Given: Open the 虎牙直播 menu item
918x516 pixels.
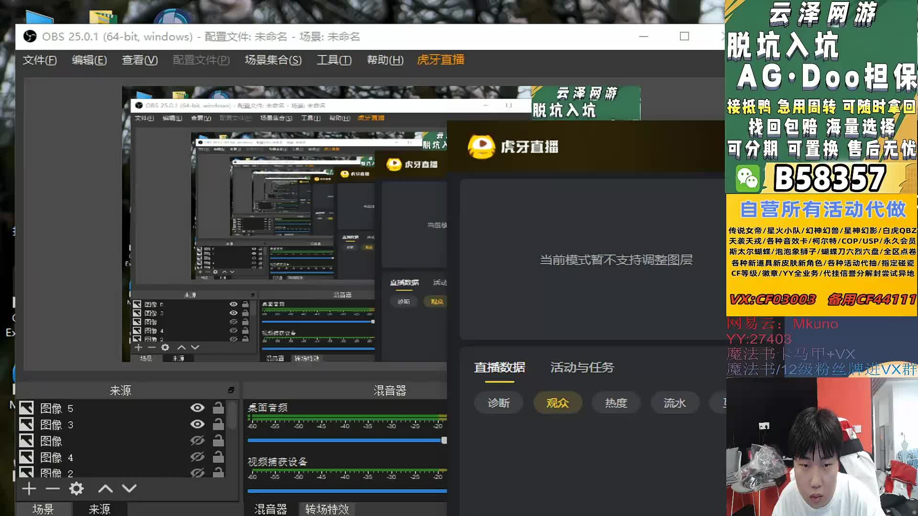Looking at the screenshot, I should pyautogui.click(x=440, y=60).
